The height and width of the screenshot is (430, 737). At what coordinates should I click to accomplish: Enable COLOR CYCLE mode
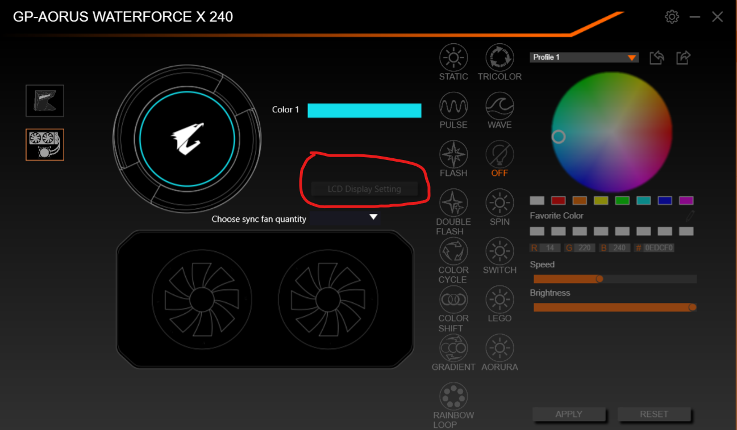coord(453,251)
